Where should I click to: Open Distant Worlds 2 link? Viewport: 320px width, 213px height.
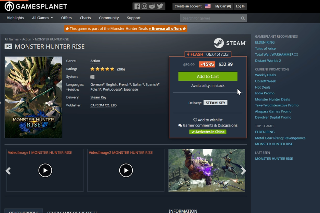[x=268, y=61]
